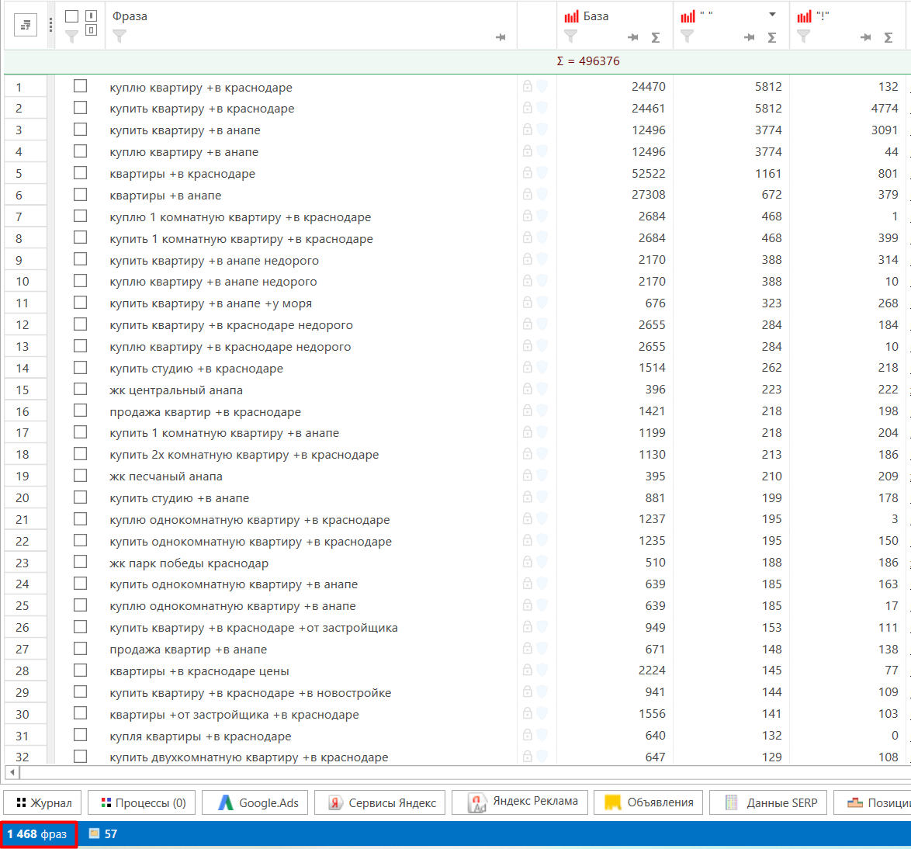The image size is (911, 849).
Task: Click sum icon in База column
Action: coord(656,37)
